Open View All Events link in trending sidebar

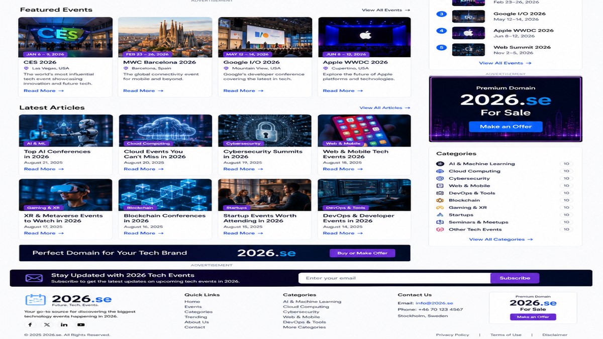[505, 63]
